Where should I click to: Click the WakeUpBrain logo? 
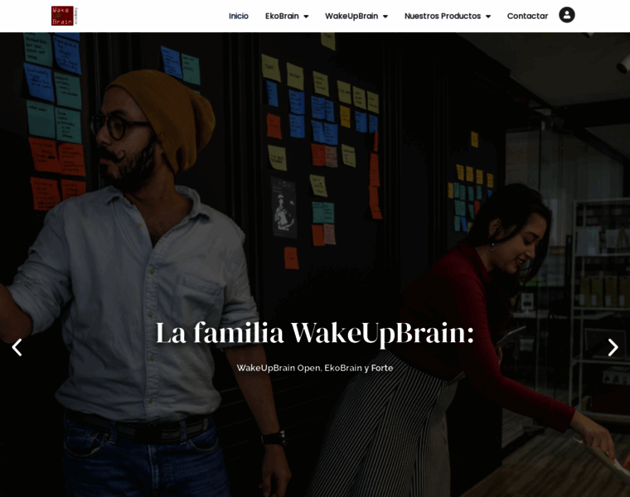click(65, 16)
